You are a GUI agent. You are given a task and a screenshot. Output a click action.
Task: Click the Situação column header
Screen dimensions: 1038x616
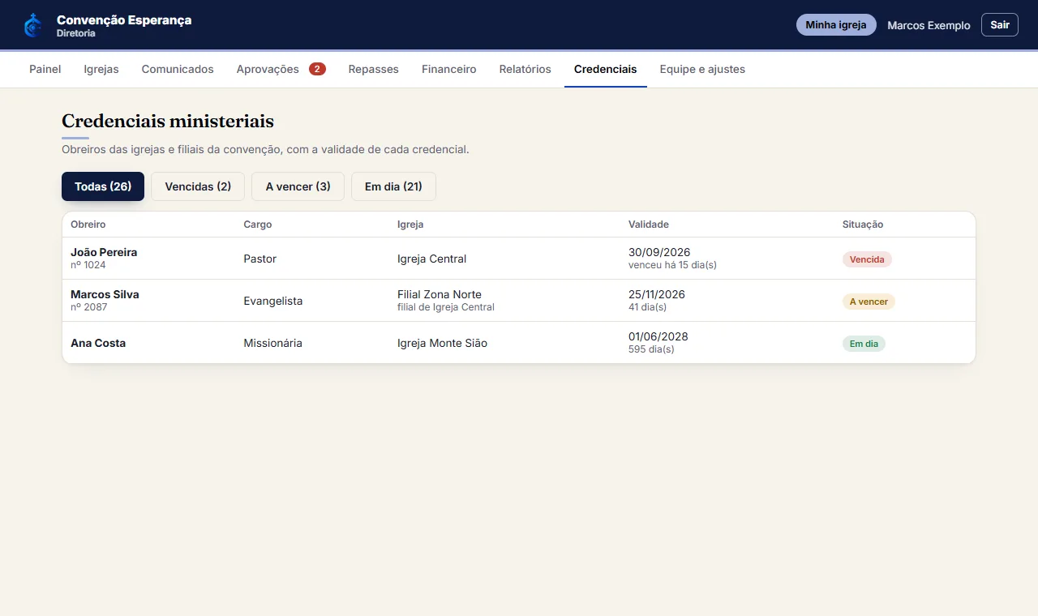(x=863, y=225)
